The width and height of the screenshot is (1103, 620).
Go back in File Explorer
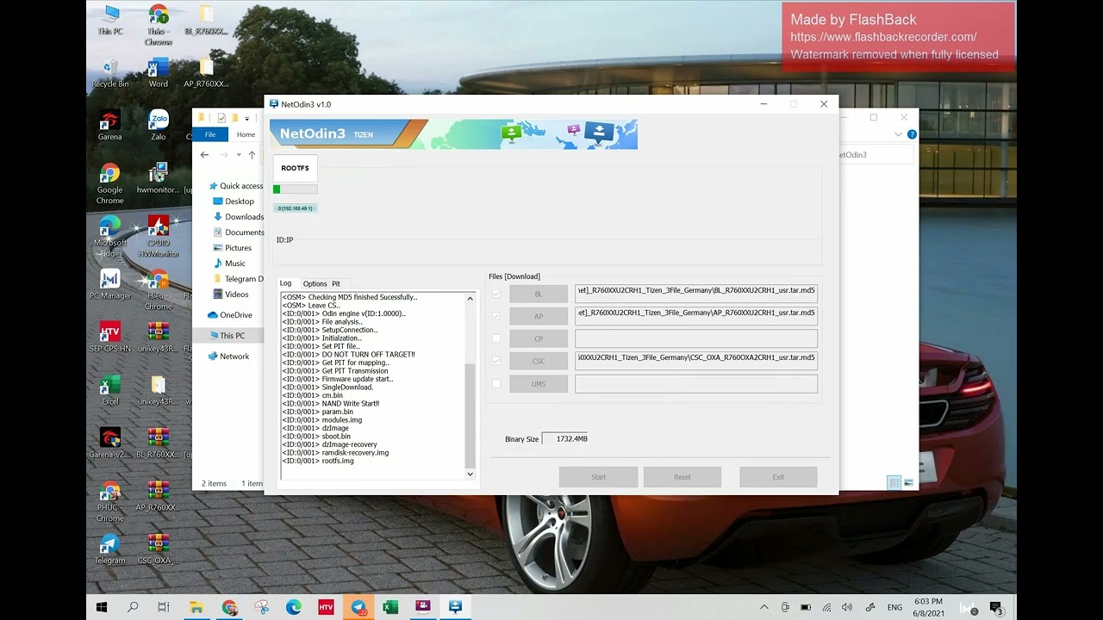(204, 155)
